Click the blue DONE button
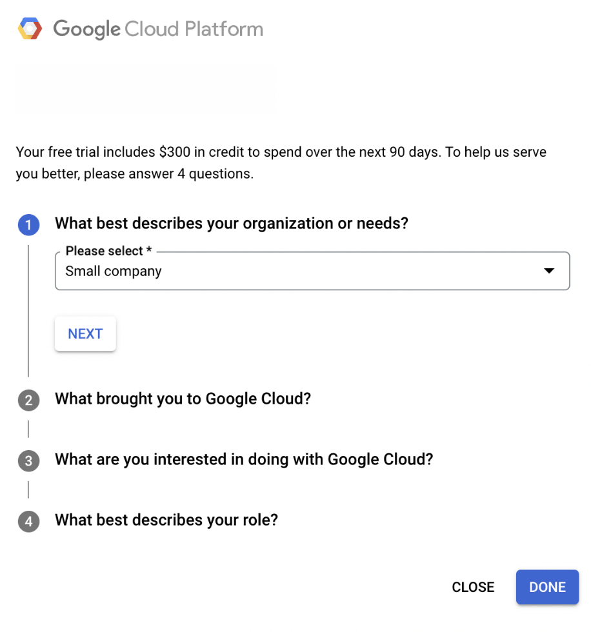The height and width of the screenshot is (632, 591). click(548, 587)
